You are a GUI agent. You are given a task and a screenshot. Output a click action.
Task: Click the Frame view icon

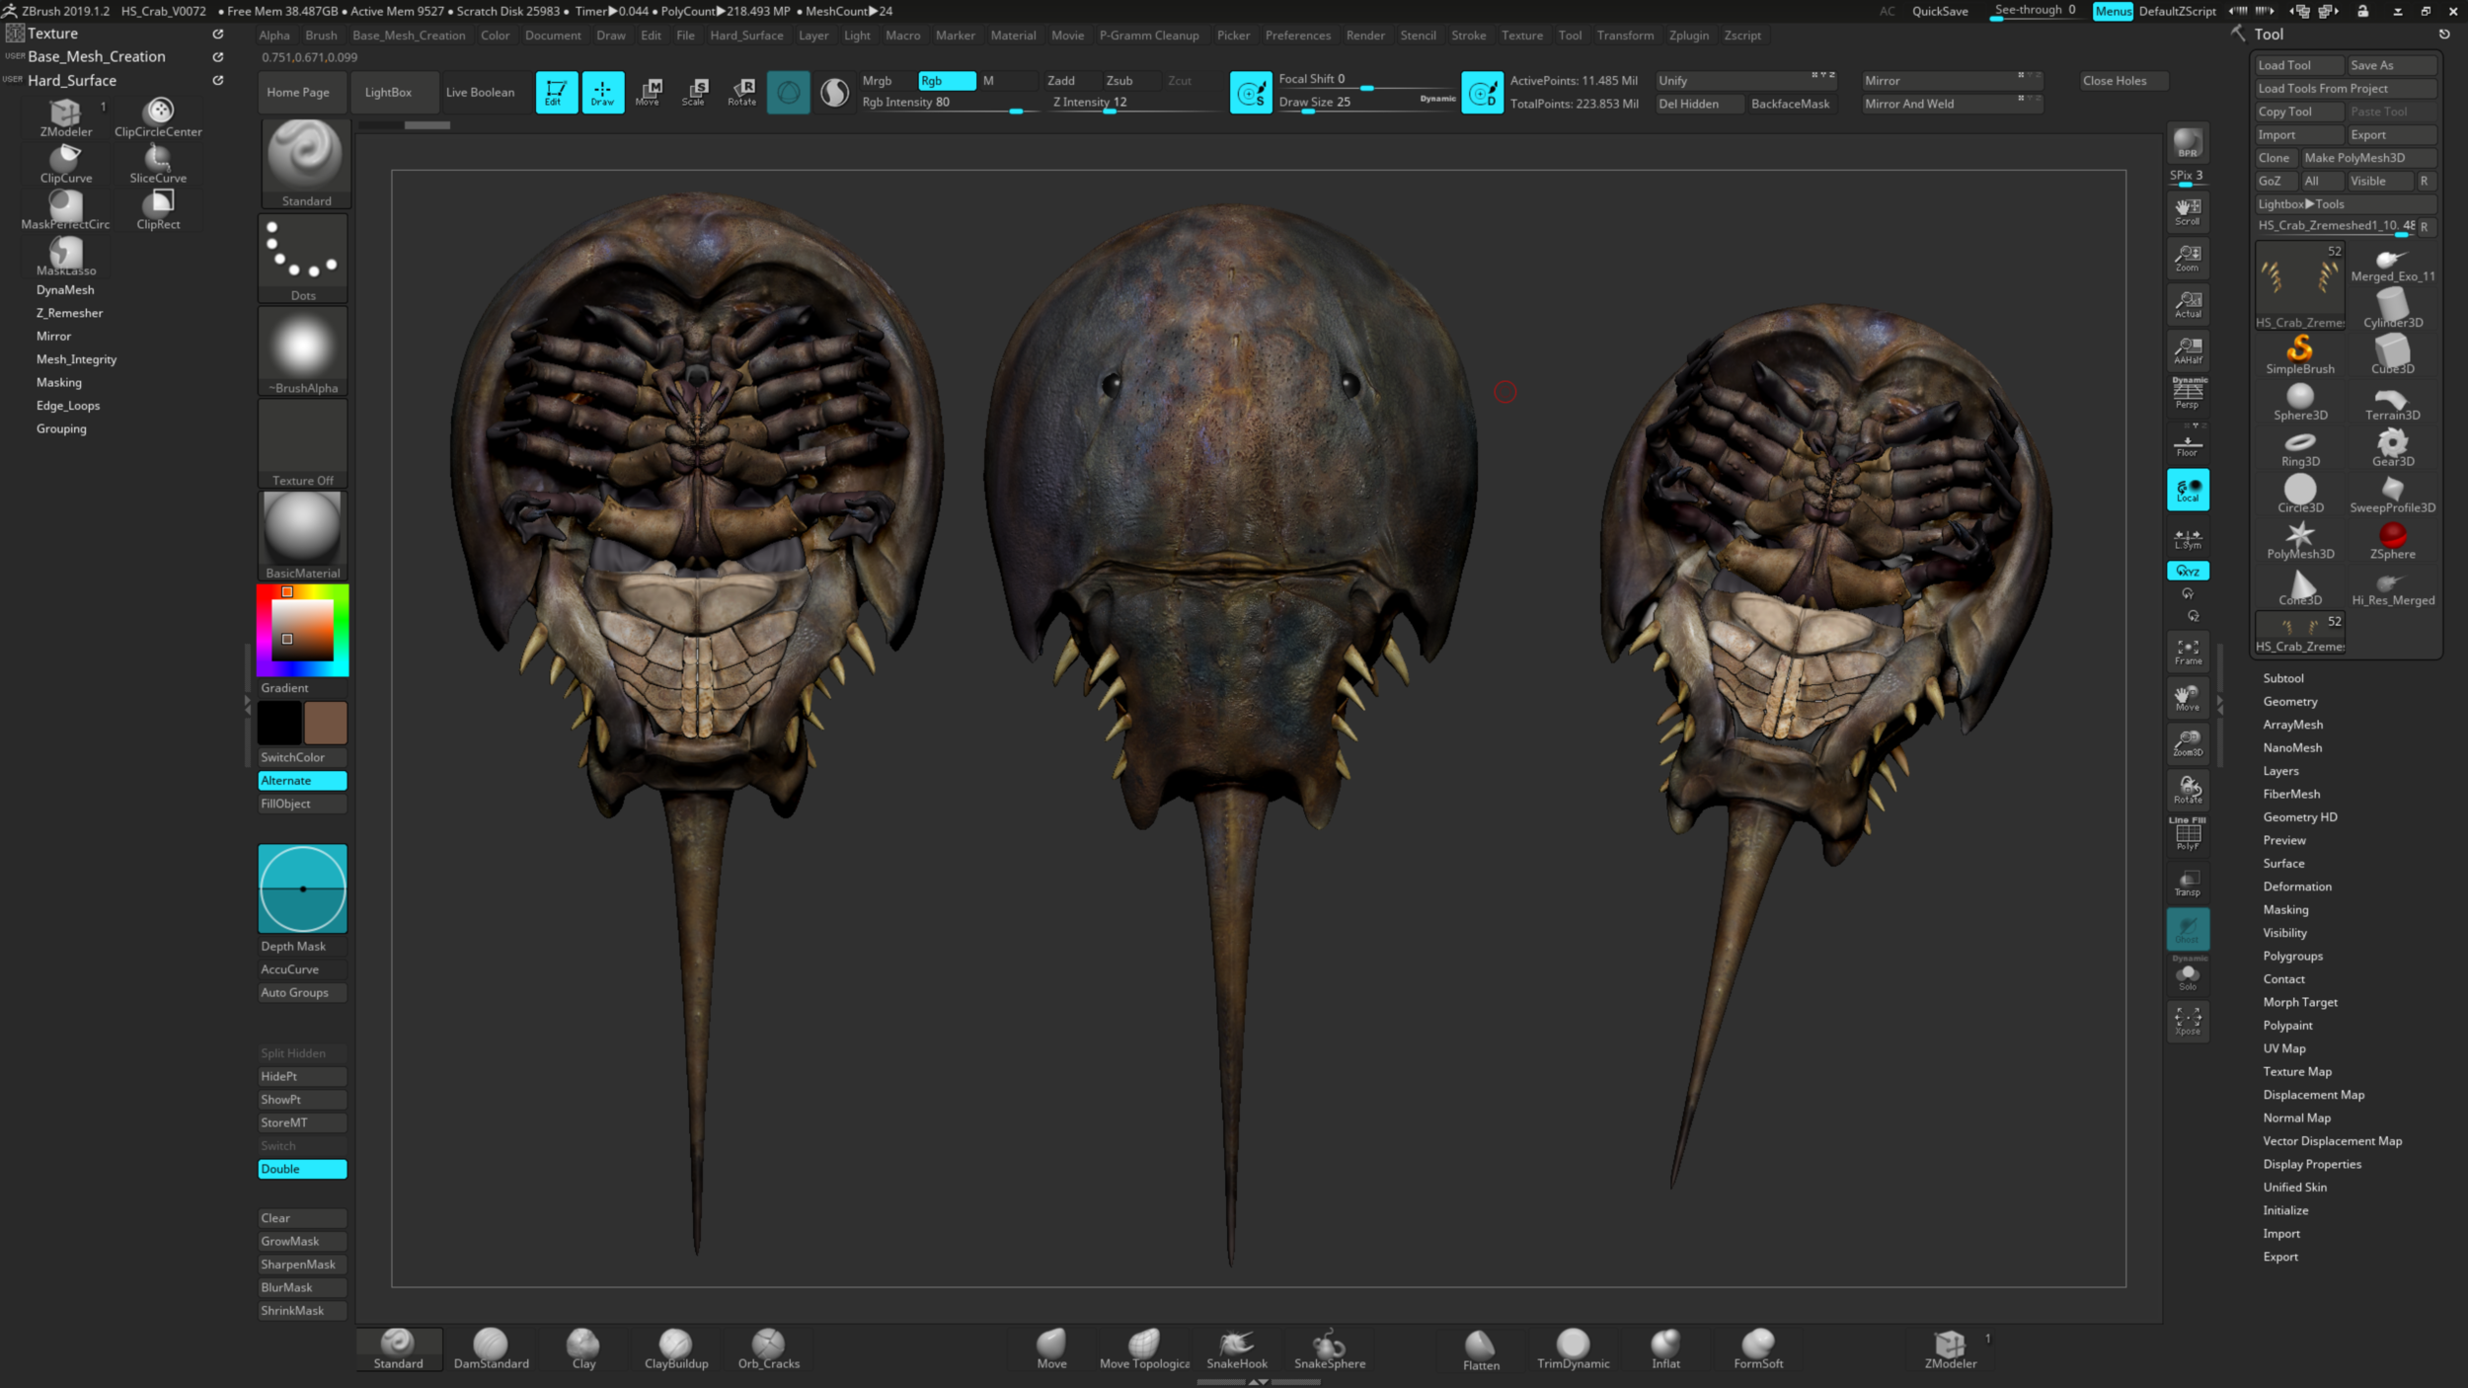tap(2188, 652)
